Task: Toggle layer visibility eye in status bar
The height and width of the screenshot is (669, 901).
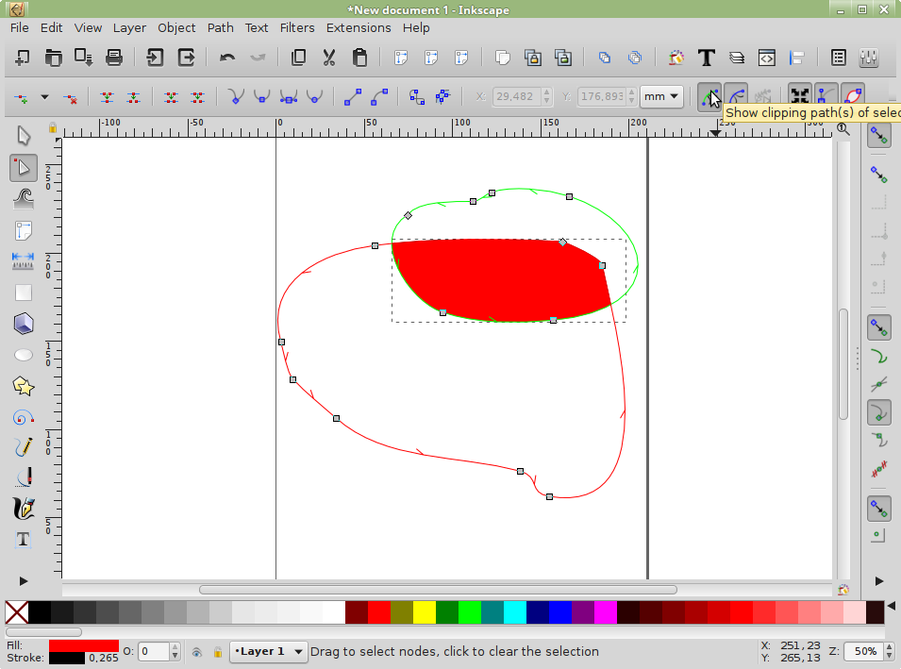Action: pos(197,652)
